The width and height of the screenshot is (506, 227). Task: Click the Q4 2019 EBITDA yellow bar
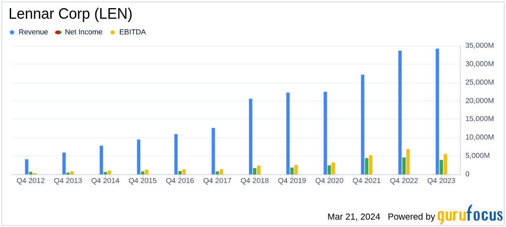(296, 170)
